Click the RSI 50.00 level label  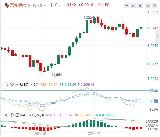pos(154,102)
